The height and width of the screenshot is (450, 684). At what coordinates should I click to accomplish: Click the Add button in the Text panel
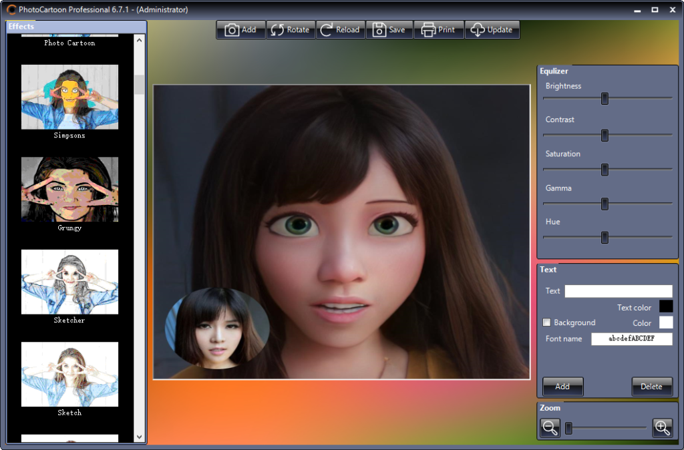[x=562, y=386]
